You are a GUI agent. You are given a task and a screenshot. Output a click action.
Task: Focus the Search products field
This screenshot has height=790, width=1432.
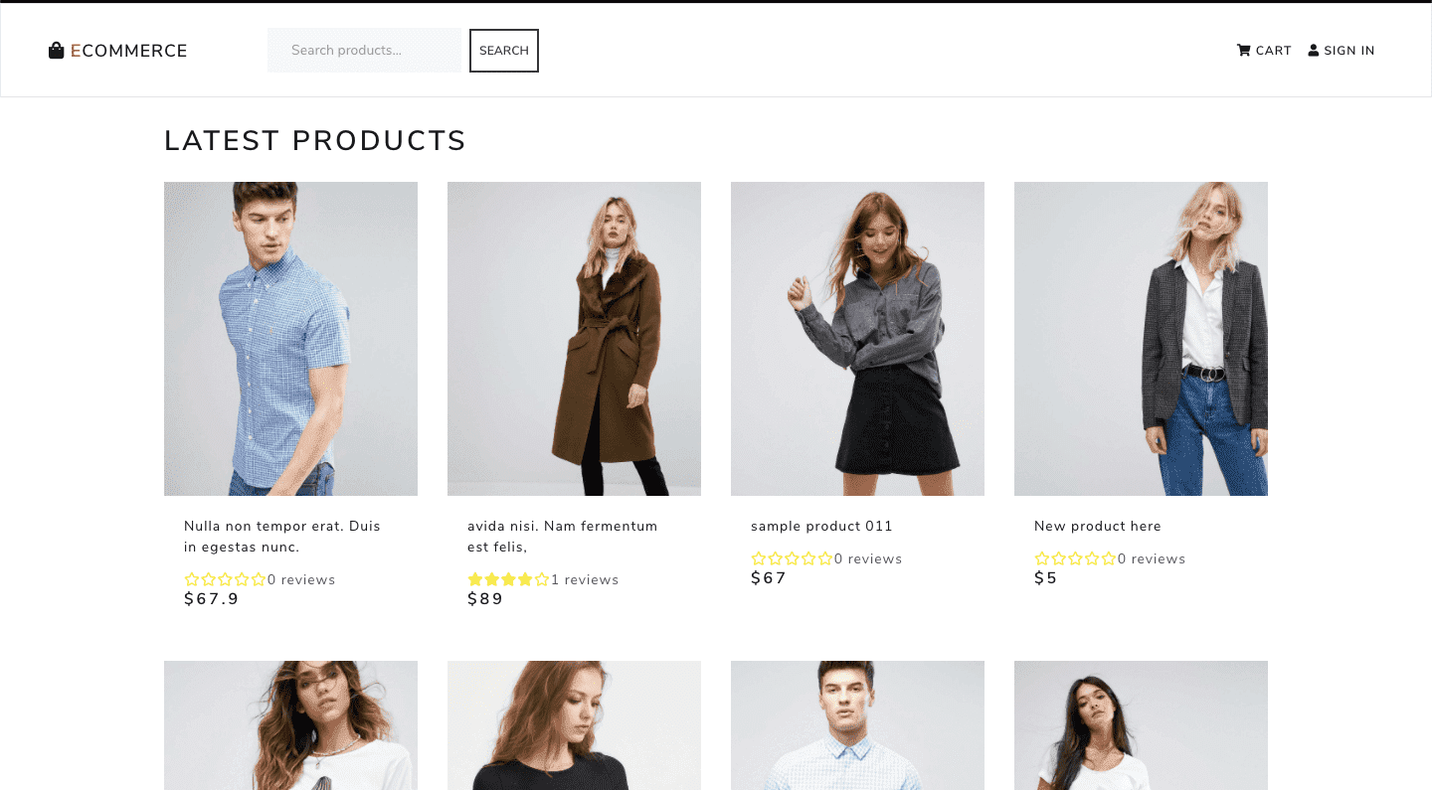pyautogui.click(x=365, y=50)
